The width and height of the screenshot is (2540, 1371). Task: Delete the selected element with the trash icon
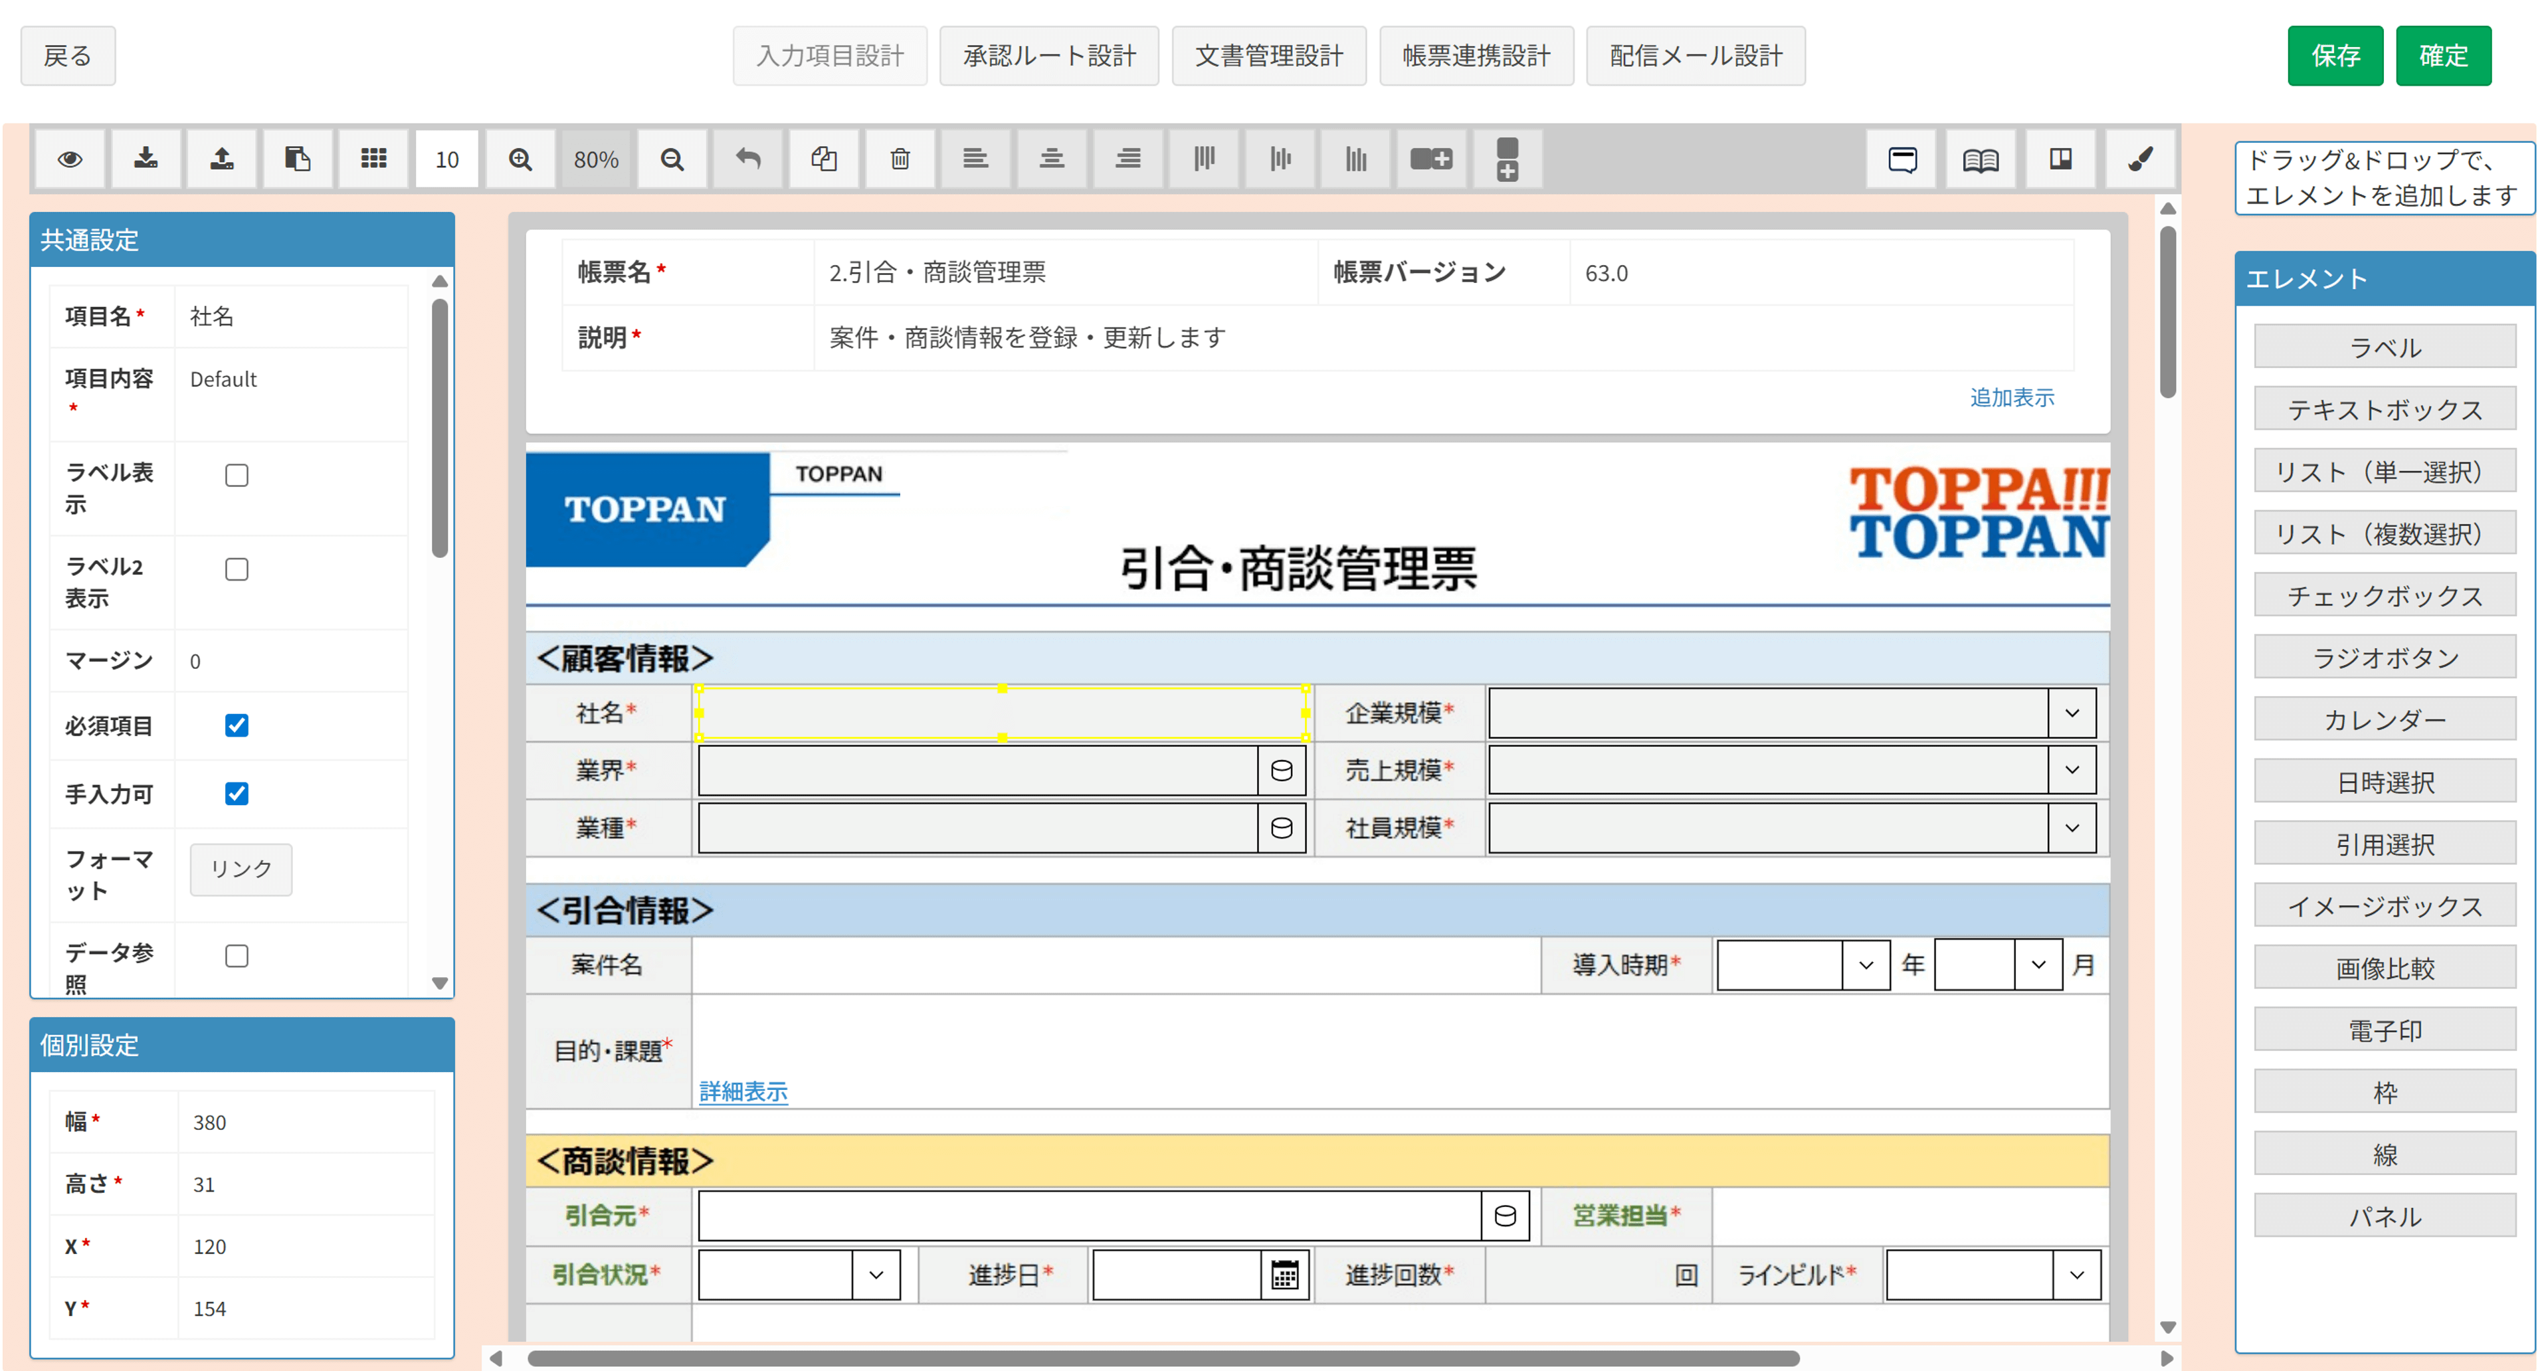point(899,159)
